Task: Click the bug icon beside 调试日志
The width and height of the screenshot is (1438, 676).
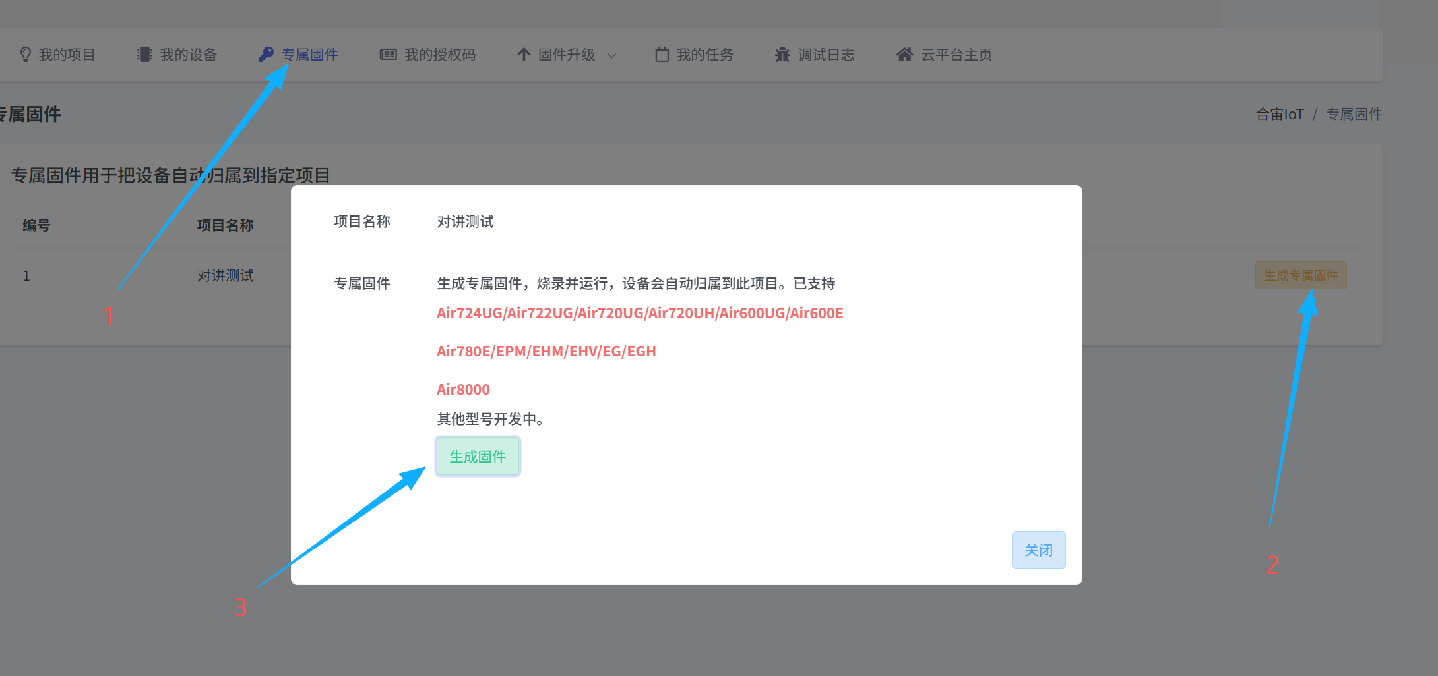Action: click(x=782, y=55)
